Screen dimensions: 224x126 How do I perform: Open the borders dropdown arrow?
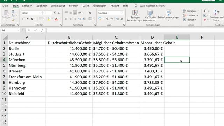(44, 19)
